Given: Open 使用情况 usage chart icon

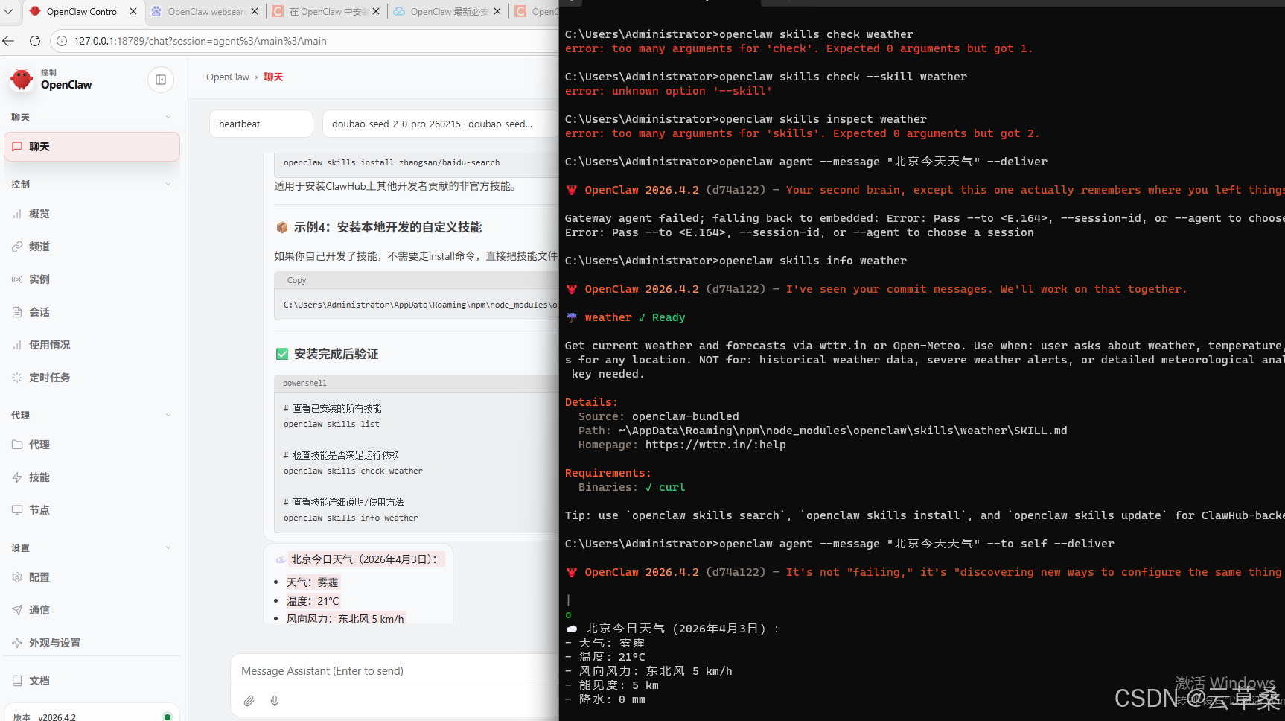Looking at the screenshot, I should pyautogui.click(x=17, y=345).
